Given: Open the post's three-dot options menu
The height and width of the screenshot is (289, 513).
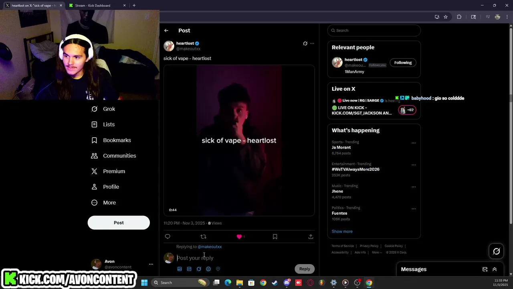Looking at the screenshot, I should (x=312, y=43).
